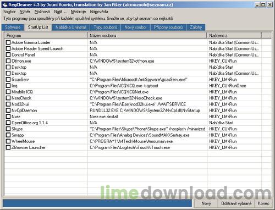275x210 pixels.
Task: Click the Konec button
Action: click(263, 203)
